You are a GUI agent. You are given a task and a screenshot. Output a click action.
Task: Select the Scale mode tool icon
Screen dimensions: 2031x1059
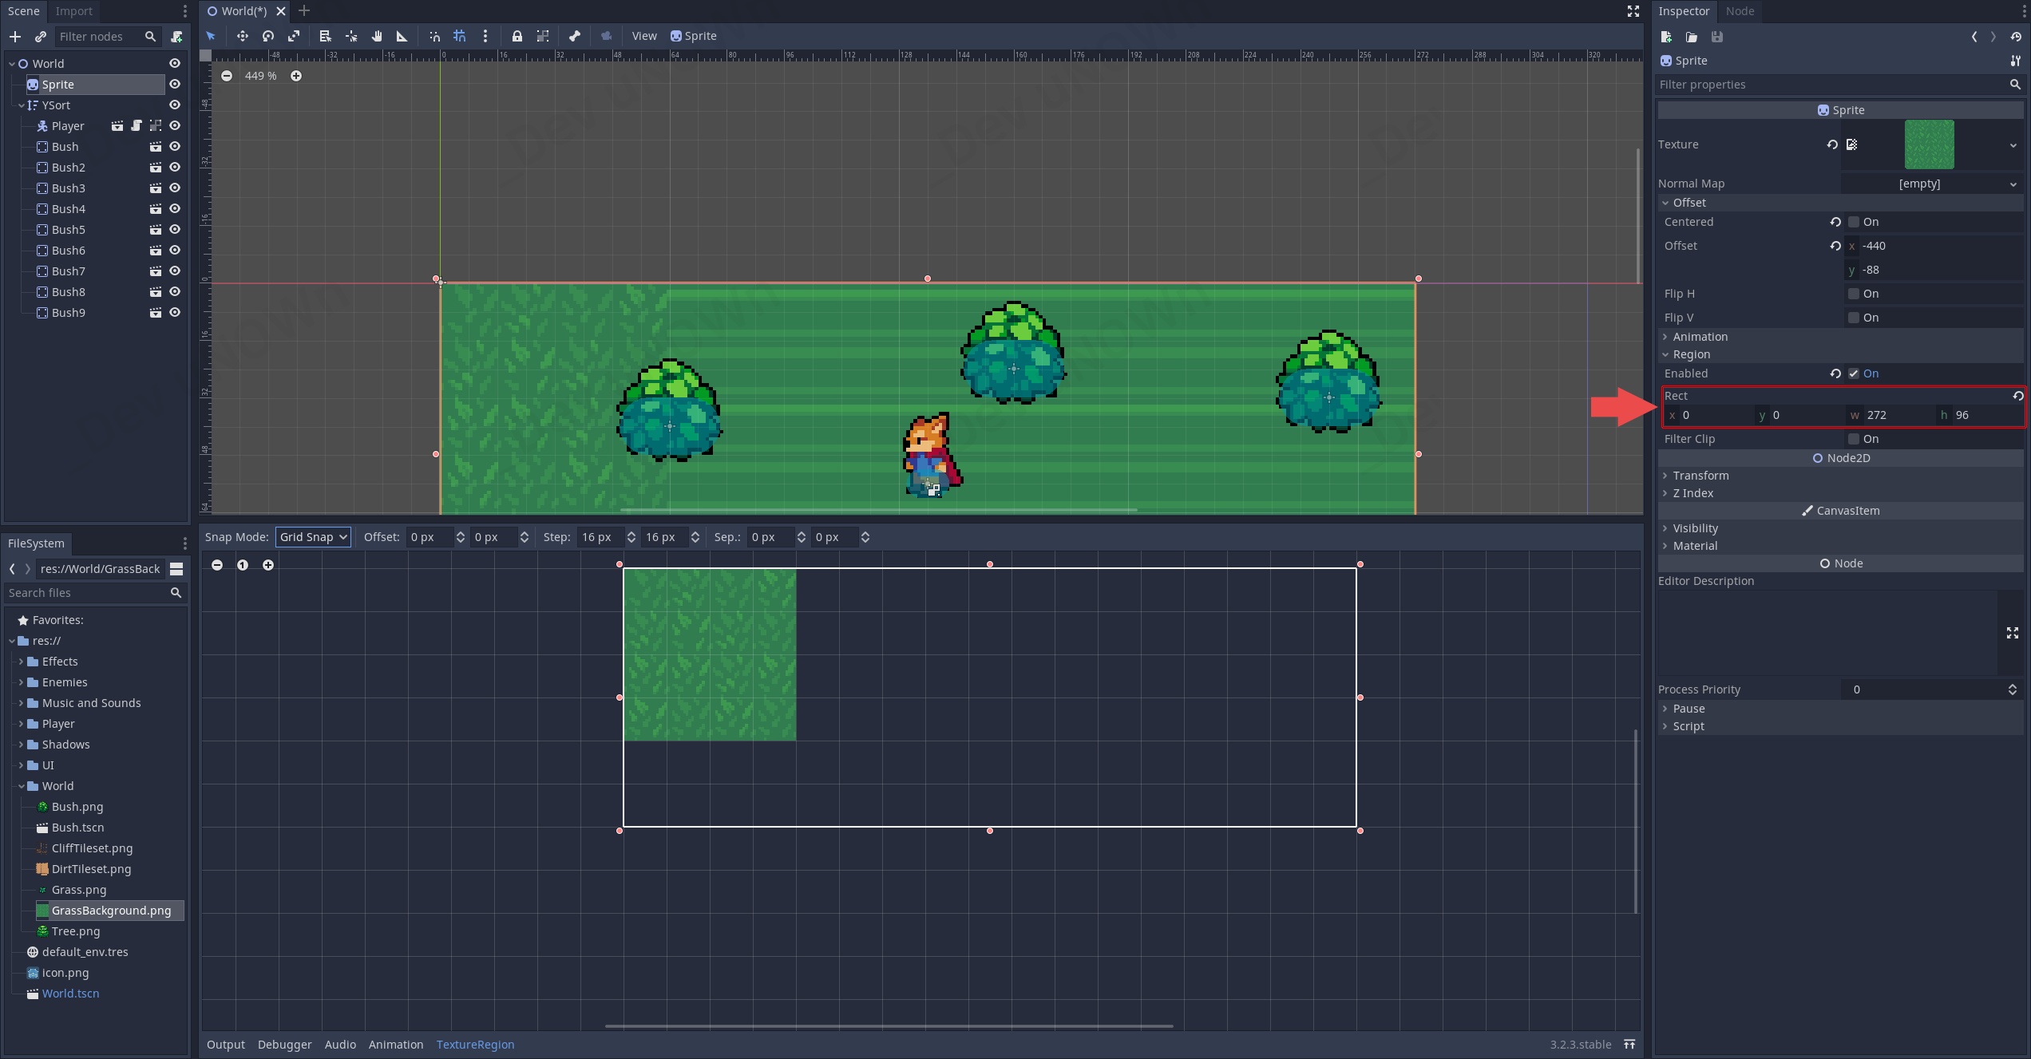294,36
